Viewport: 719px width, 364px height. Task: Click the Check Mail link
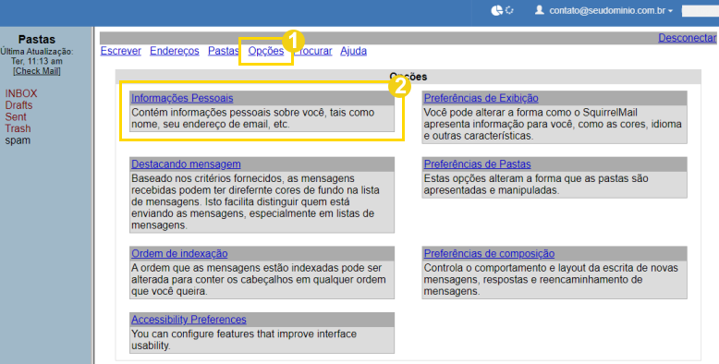pyautogui.click(x=37, y=71)
